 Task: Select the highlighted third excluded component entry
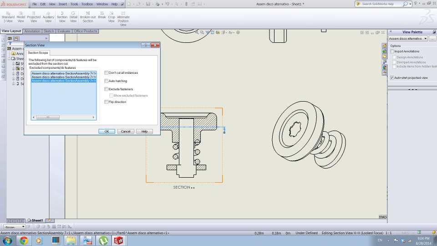coord(64,81)
